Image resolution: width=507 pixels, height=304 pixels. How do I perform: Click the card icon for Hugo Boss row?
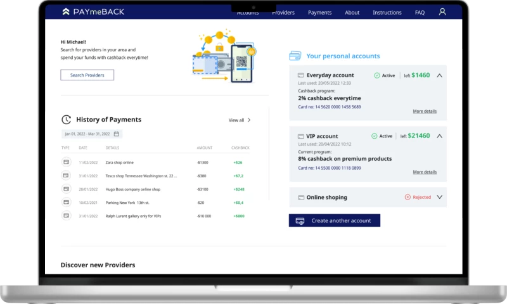tap(67, 189)
